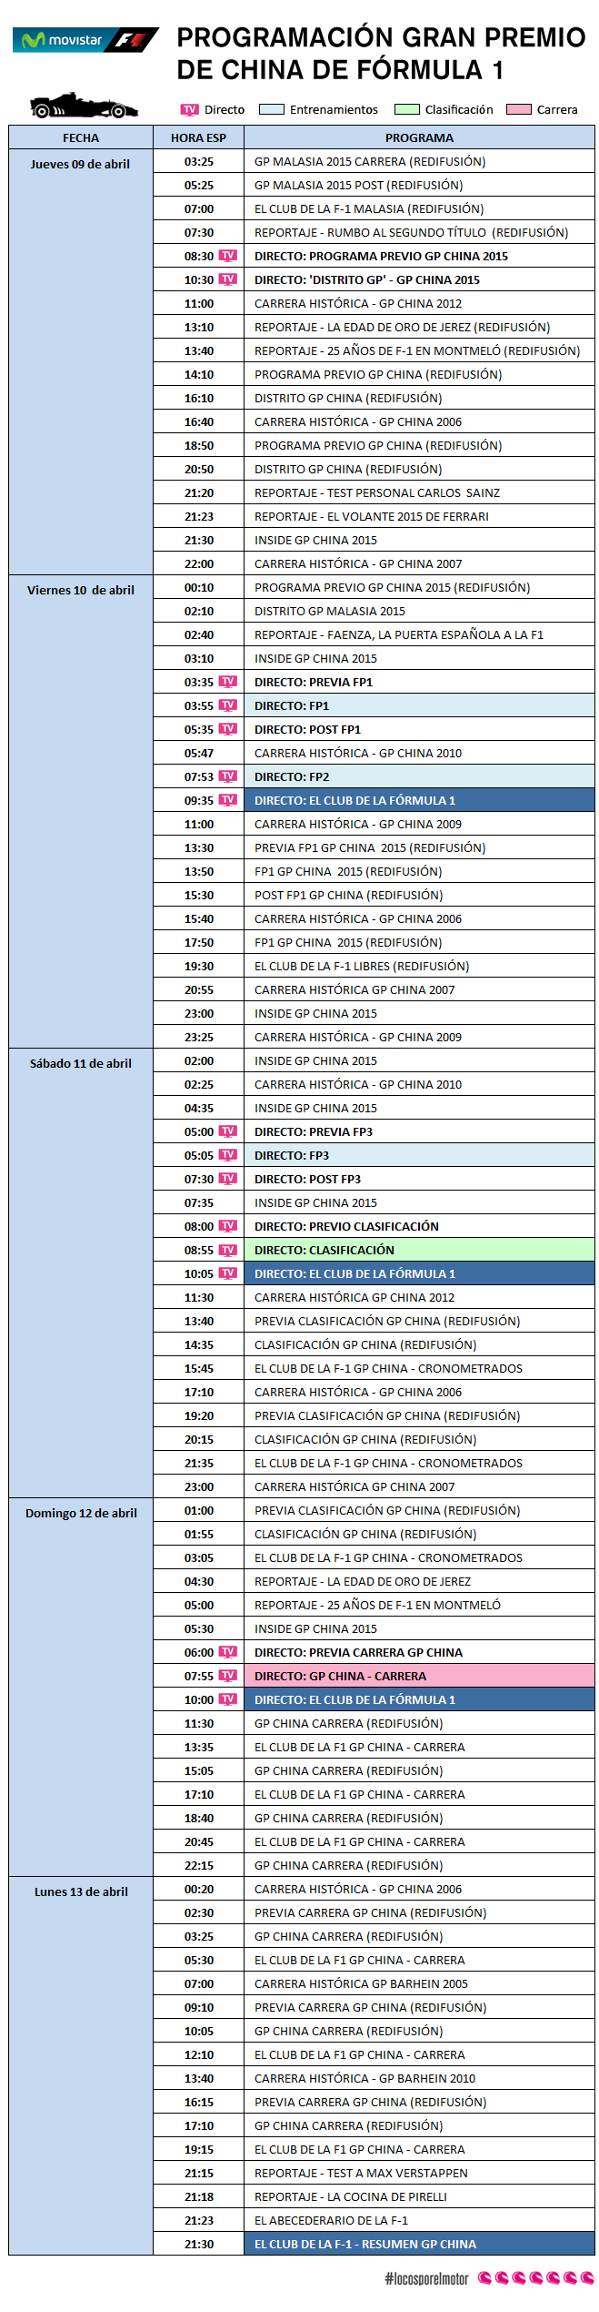Click TV icon on the 03:55 Directo: FP1 row
599x2312 pixels.
click(227, 705)
